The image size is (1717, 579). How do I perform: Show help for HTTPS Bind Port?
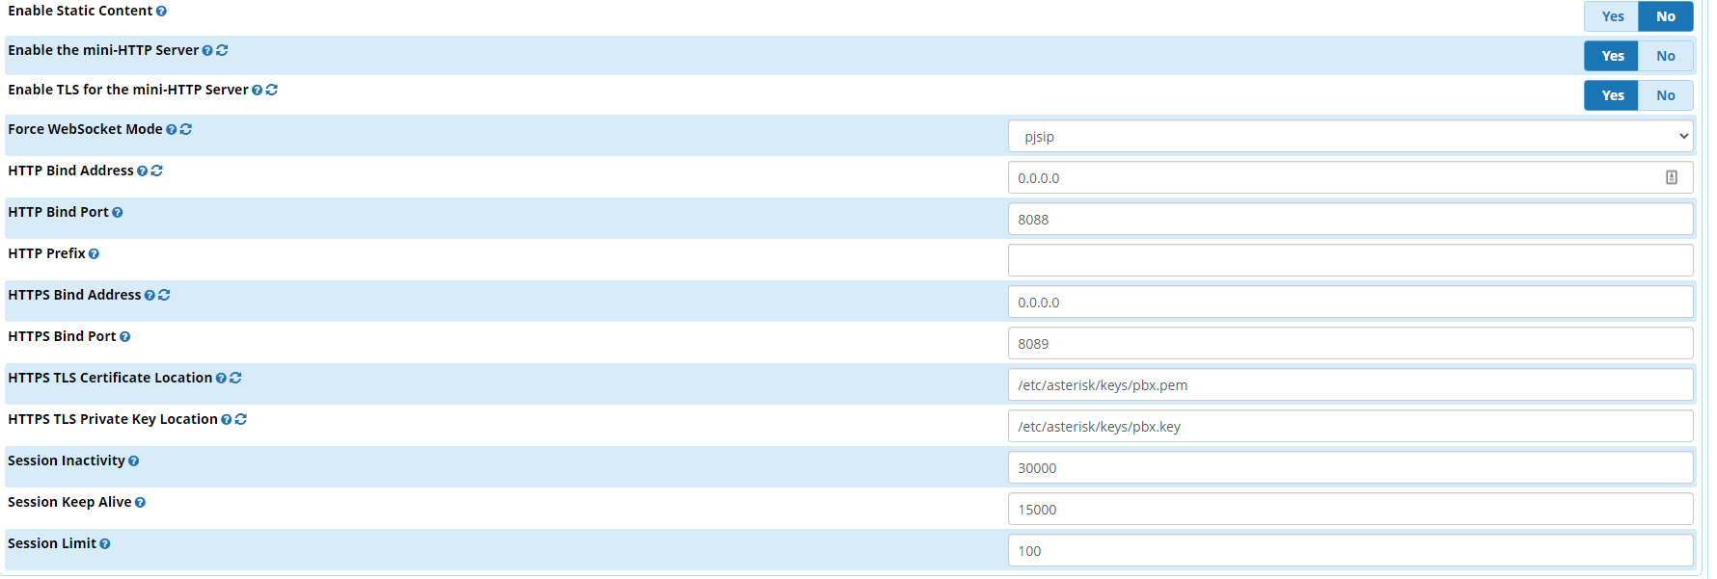coord(125,337)
